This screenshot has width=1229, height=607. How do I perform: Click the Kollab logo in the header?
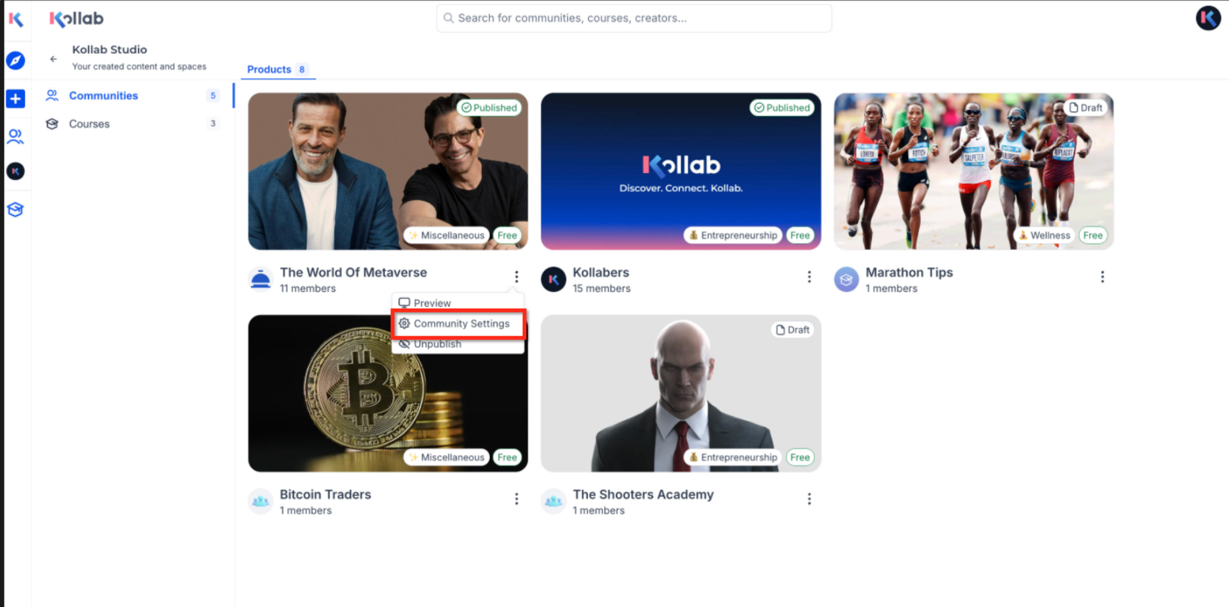tap(76, 19)
